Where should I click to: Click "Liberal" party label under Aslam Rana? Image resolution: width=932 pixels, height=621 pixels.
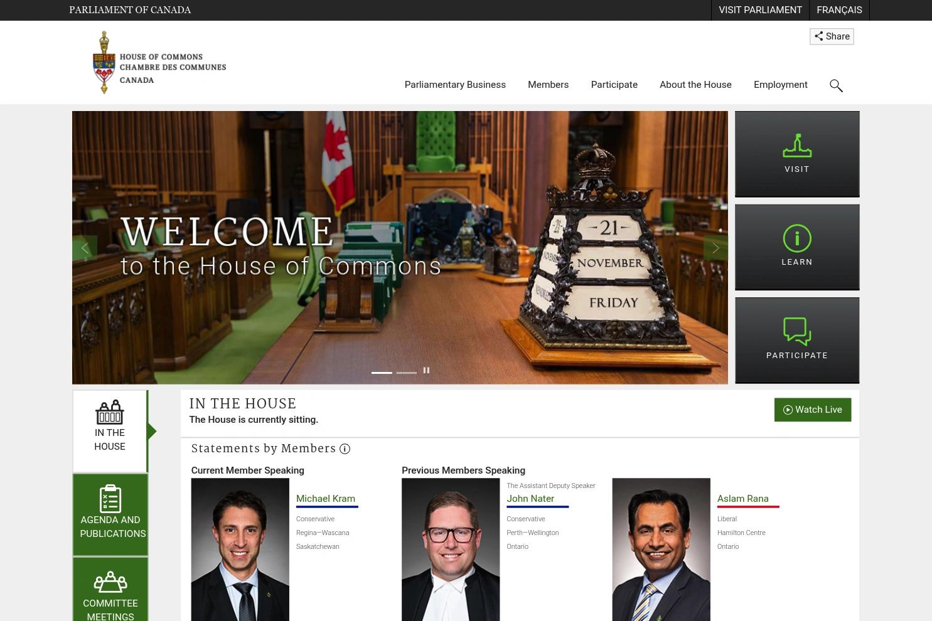(727, 519)
